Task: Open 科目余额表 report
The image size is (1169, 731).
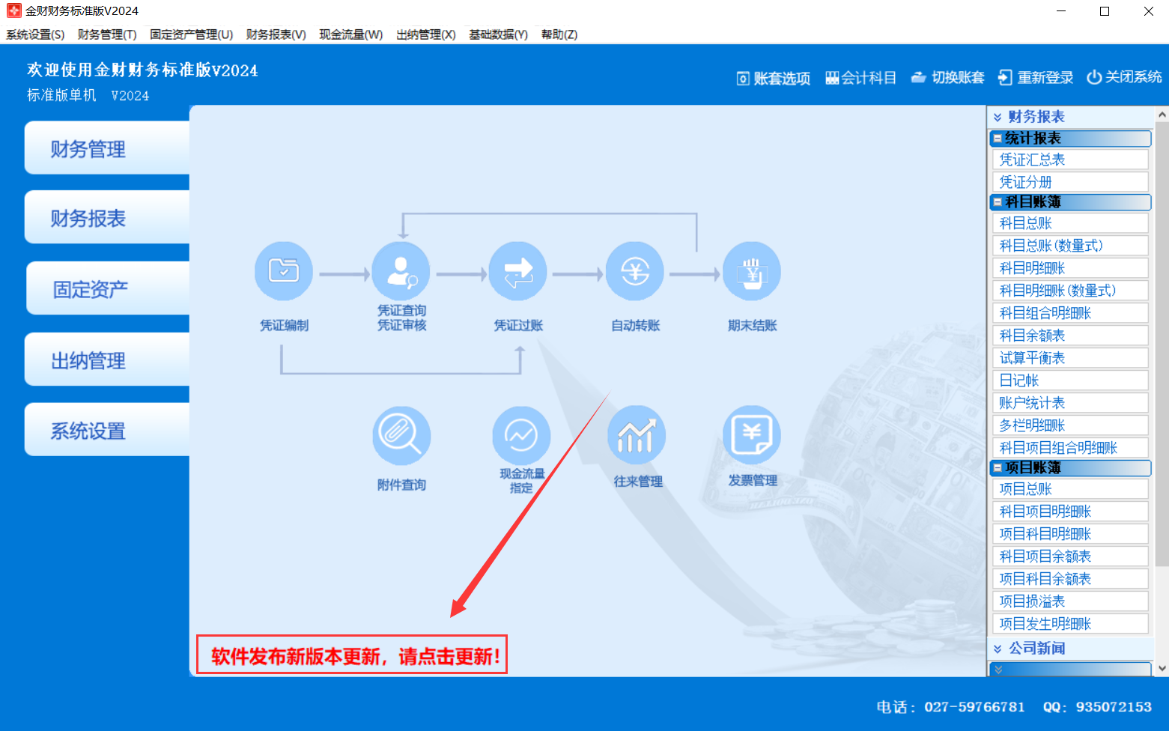Action: 1070,336
